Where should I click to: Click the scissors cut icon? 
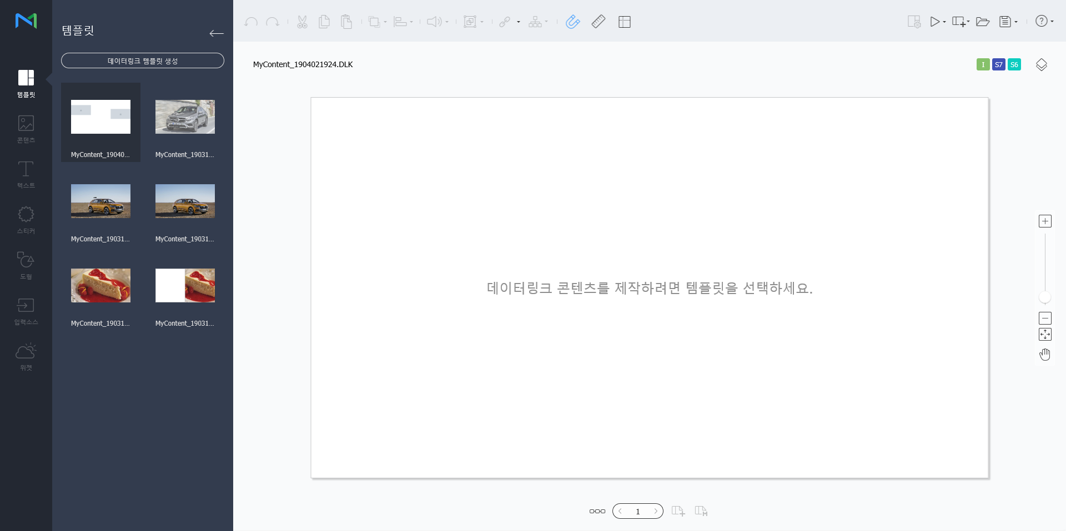(302, 22)
